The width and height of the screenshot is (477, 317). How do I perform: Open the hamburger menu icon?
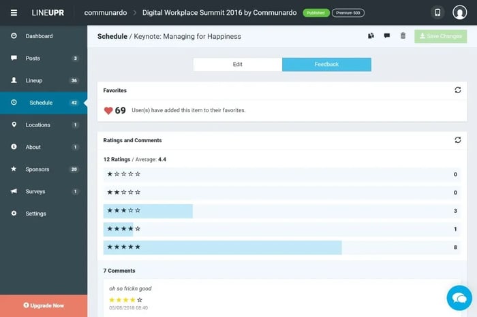14,13
